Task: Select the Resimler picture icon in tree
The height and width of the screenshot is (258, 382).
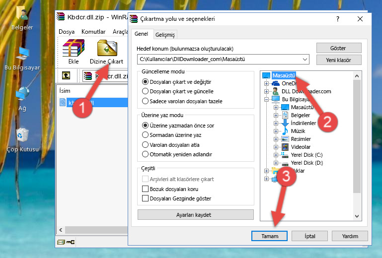Action: [285, 139]
